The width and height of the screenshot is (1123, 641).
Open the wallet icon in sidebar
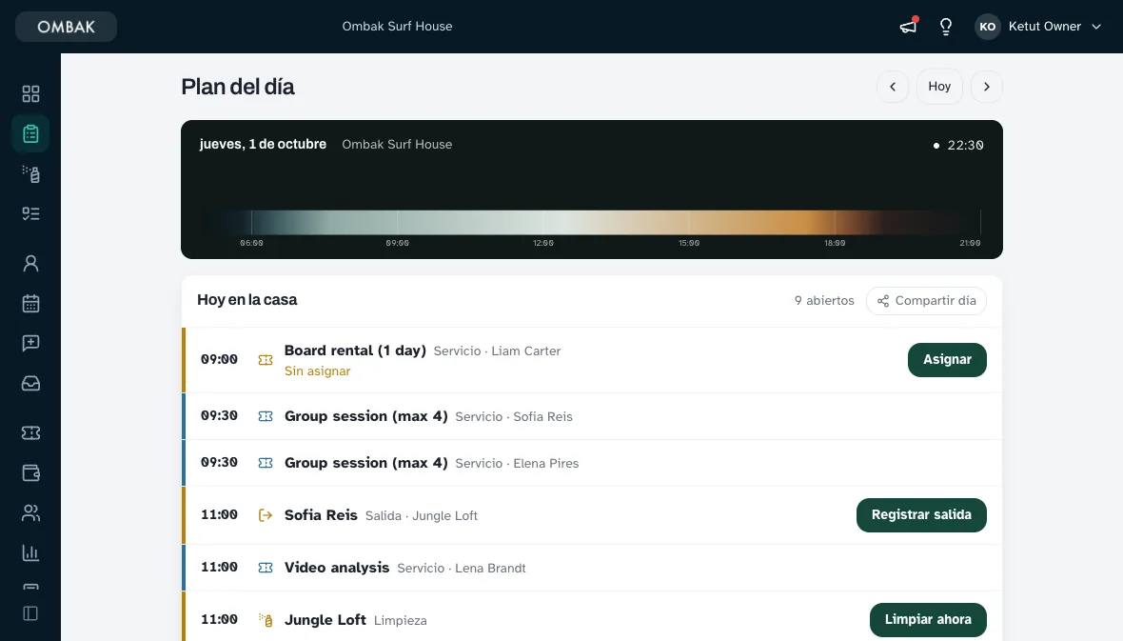click(x=30, y=472)
